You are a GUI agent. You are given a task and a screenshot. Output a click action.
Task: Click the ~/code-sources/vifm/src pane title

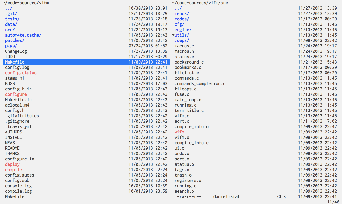point(200,3)
